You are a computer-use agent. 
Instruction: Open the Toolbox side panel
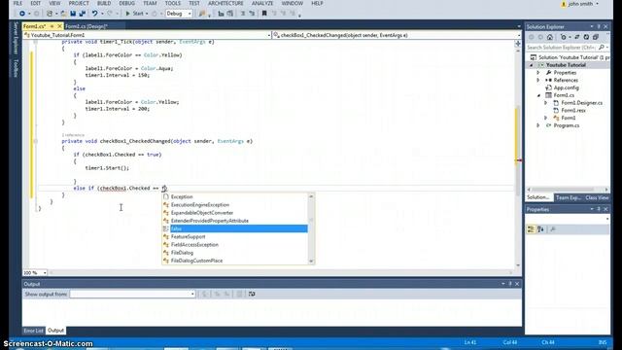tap(16, 68)
